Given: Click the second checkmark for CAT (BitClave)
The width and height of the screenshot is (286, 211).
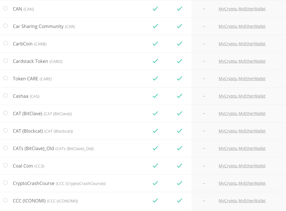Looking at the screenshot, I should pos(180,113).
